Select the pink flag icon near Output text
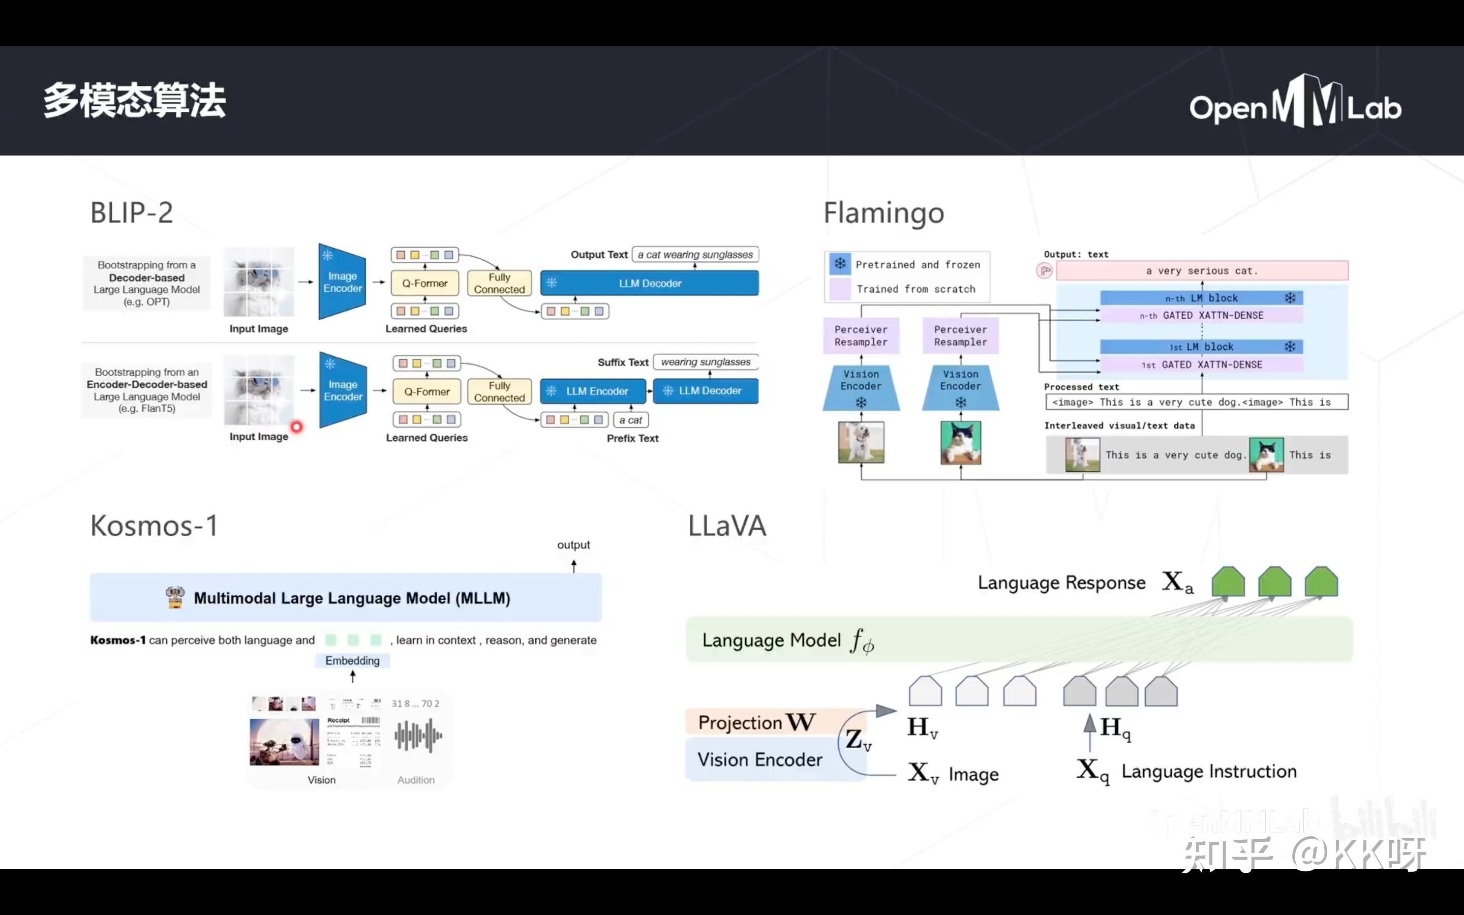This screenshot has width=1464, height=915. (x=1045, y=270)
